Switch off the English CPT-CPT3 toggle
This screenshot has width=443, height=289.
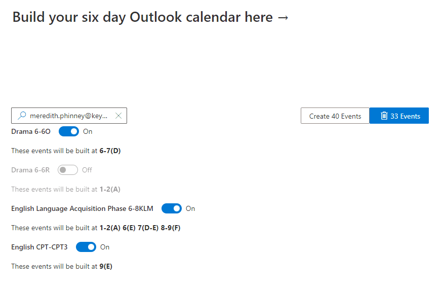86,247
